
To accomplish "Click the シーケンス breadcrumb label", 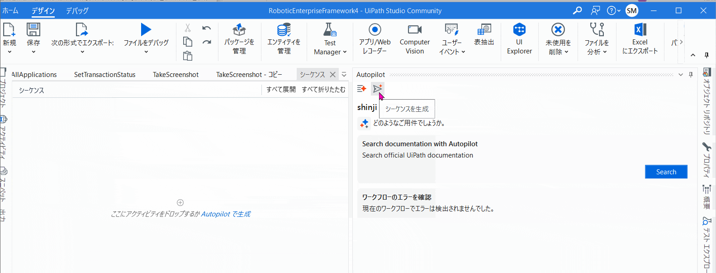I will (x=32, y=91).
